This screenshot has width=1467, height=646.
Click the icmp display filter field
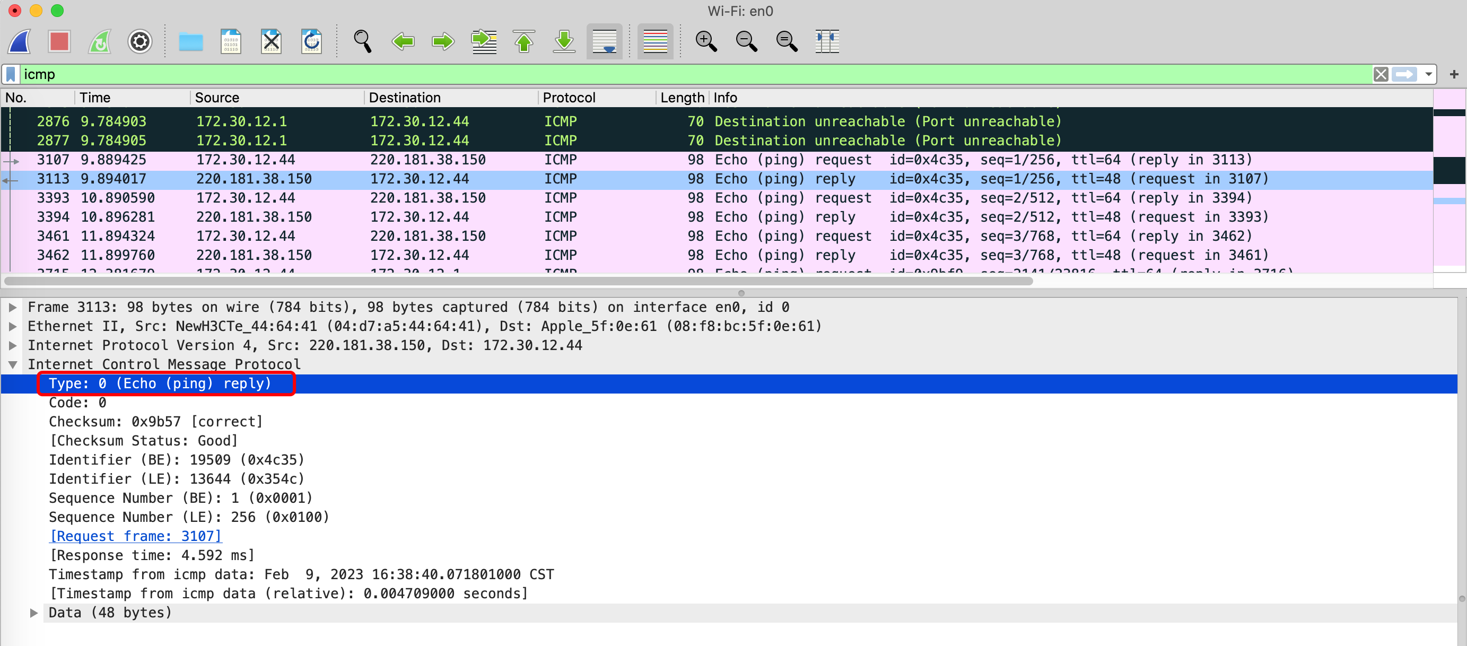pyautogui.click(x=695, y=75)
